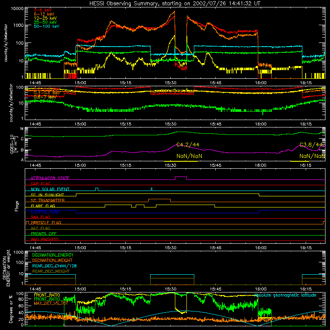The height and width of the screenshot is (330, 330).
Task: Click the Degrees or % axis title
Action: pos(11,309)
